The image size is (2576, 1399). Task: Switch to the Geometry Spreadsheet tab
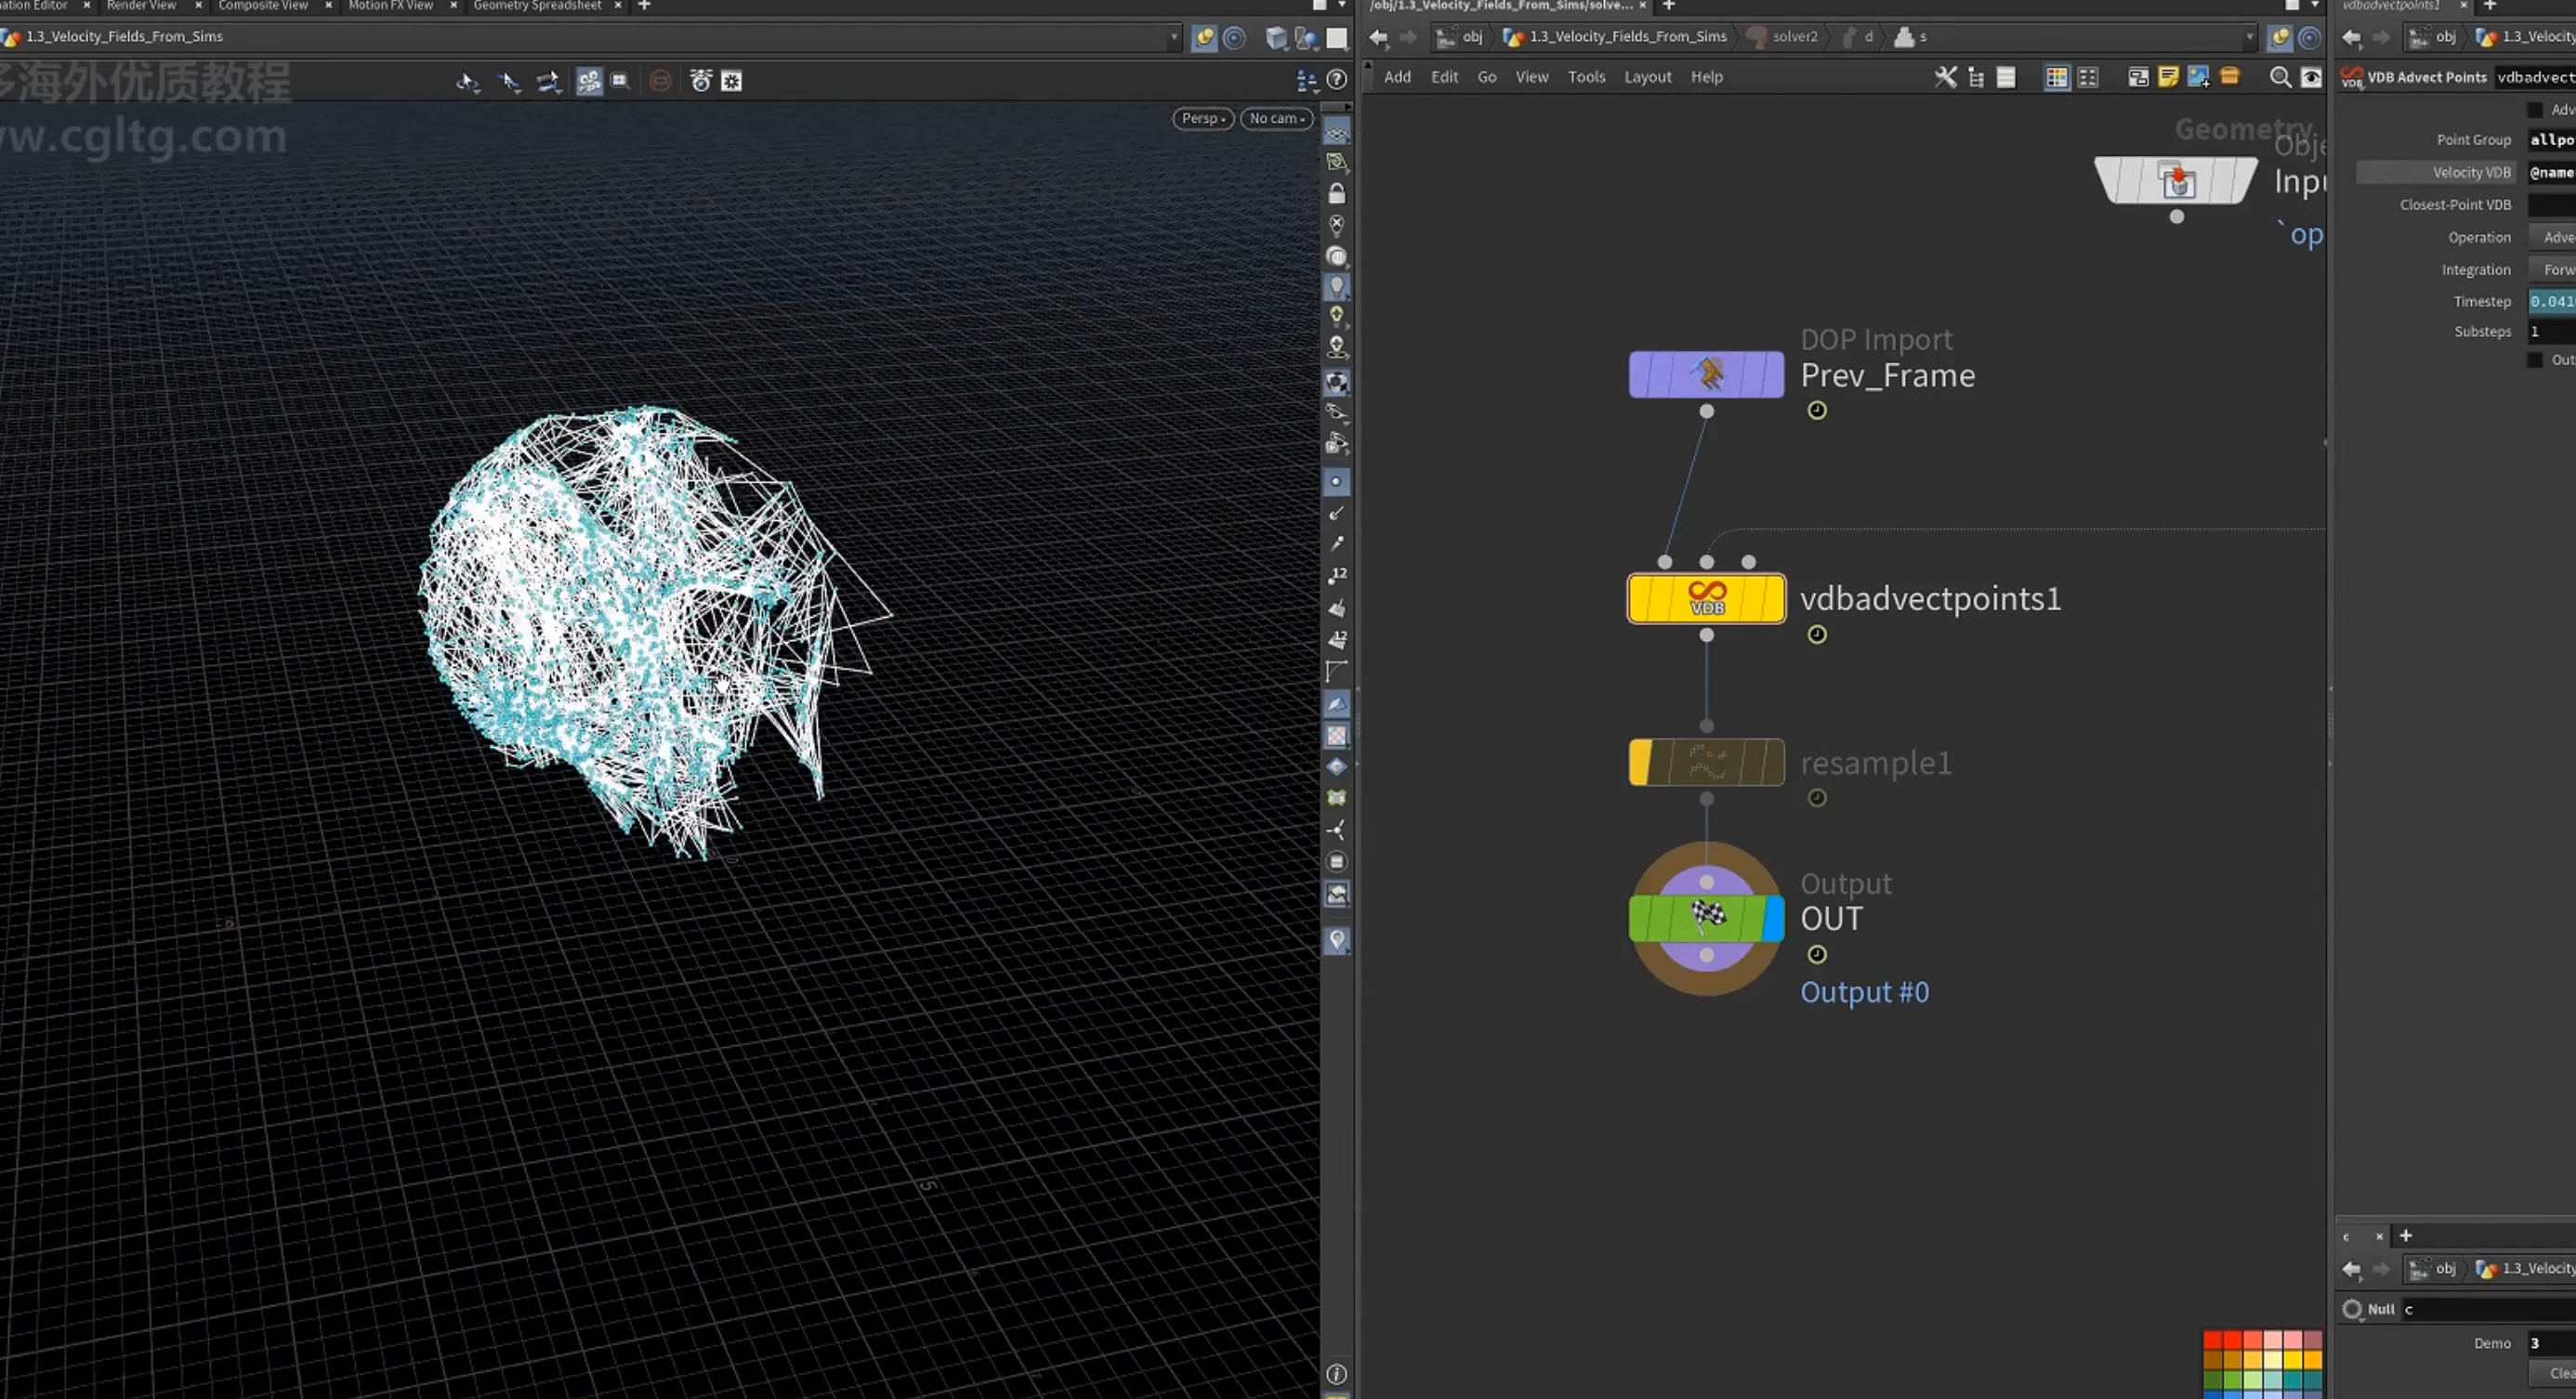pos(537,5)
